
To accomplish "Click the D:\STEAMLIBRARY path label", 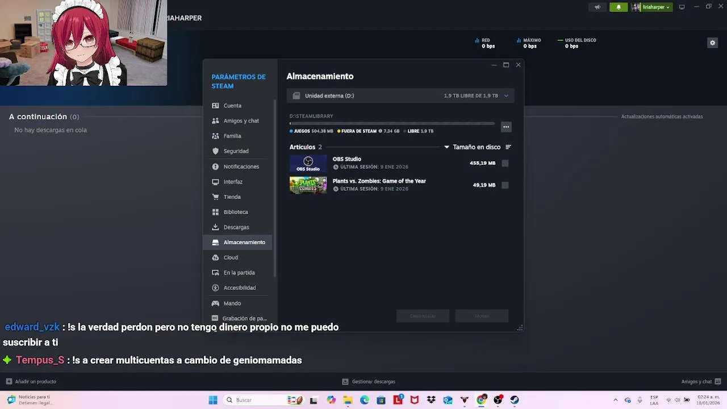I will (x=311, y=116).
